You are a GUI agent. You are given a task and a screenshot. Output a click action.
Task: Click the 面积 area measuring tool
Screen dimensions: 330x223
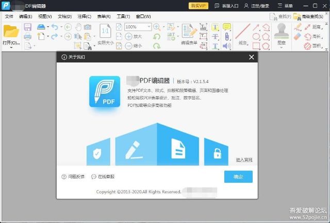click(313, 46)
